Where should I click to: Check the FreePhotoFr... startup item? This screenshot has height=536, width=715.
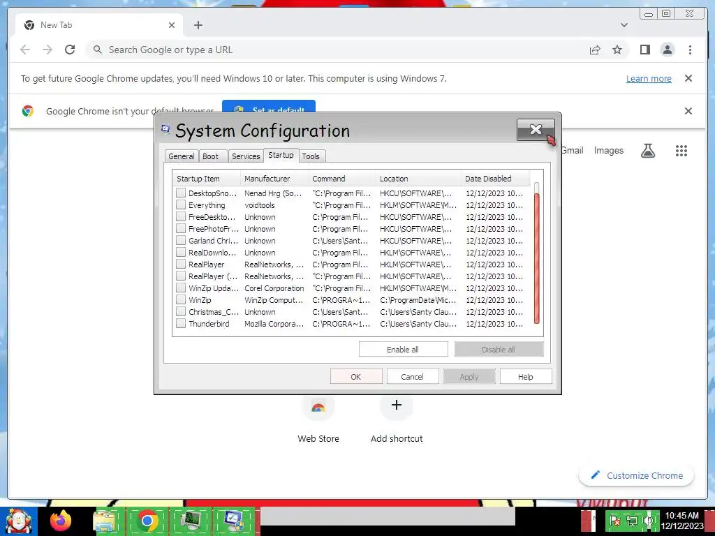click(181, 228)
